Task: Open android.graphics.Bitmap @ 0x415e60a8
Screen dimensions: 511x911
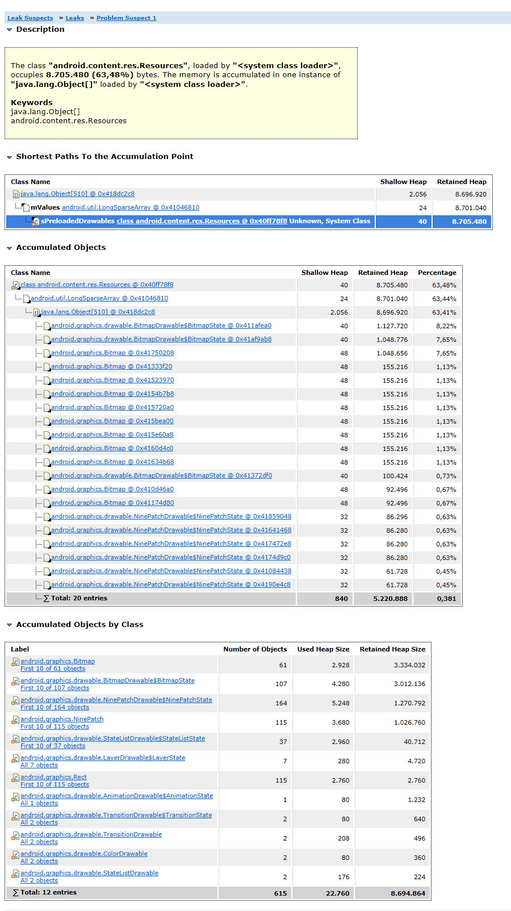Action: pos(112,434)
